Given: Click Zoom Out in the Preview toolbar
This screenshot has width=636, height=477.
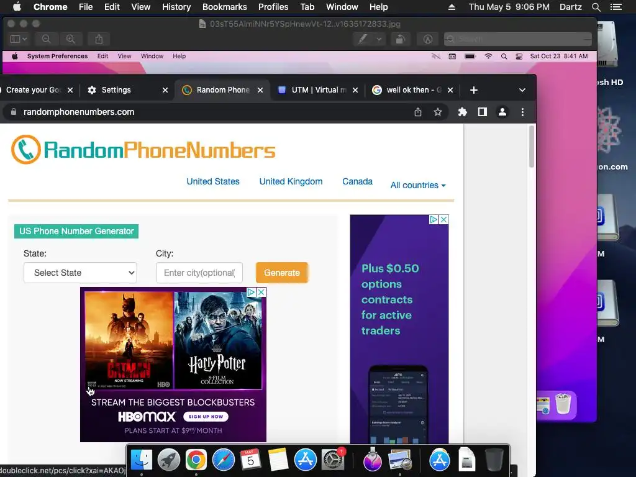Looking at the screenshot, I should [x=46, y=39].
